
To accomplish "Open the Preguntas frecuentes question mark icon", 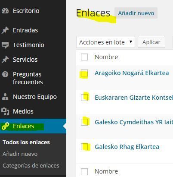I will [5, 74].
